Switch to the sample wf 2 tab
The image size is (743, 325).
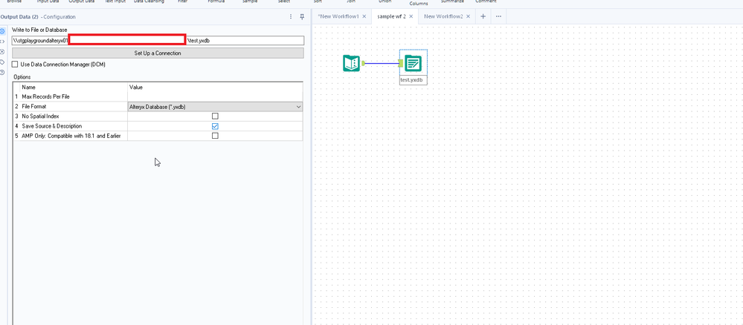[391, 16]
